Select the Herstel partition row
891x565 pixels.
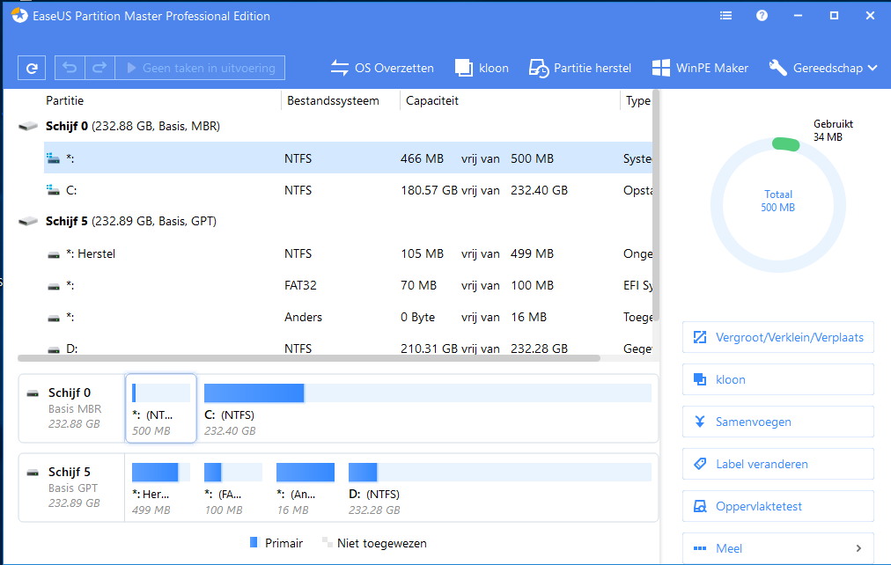348,253
